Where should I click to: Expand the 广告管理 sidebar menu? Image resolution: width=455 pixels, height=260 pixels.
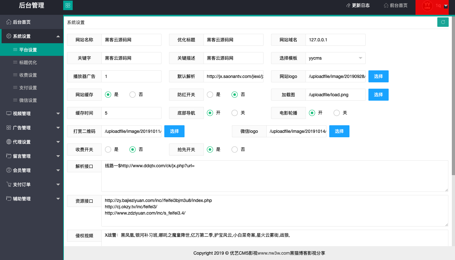(x=32, y=128)
